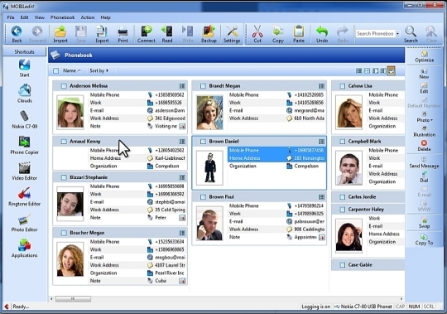Click the Copy To button
The width and height of the screenshot is (447, 314).
tap(424, 239)
